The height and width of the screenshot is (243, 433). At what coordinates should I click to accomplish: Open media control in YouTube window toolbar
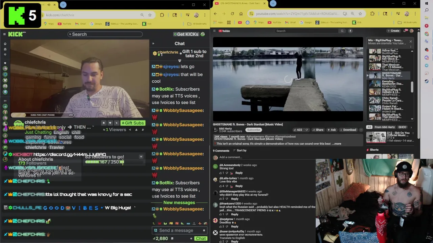[398, 13]
